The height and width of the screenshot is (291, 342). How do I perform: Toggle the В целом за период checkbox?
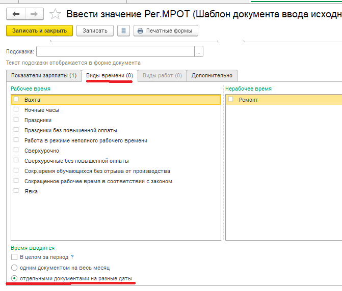pyautogui.click(x=14, y=257)
